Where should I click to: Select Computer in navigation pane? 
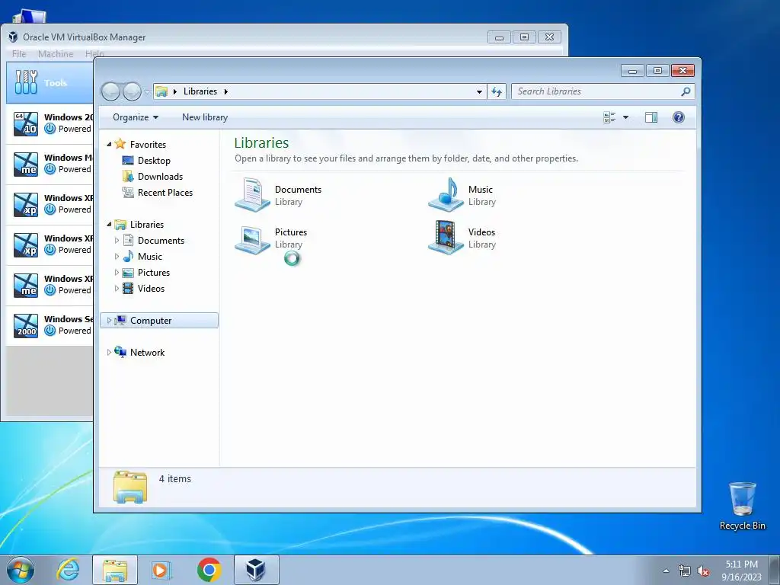tap(159, 321)
